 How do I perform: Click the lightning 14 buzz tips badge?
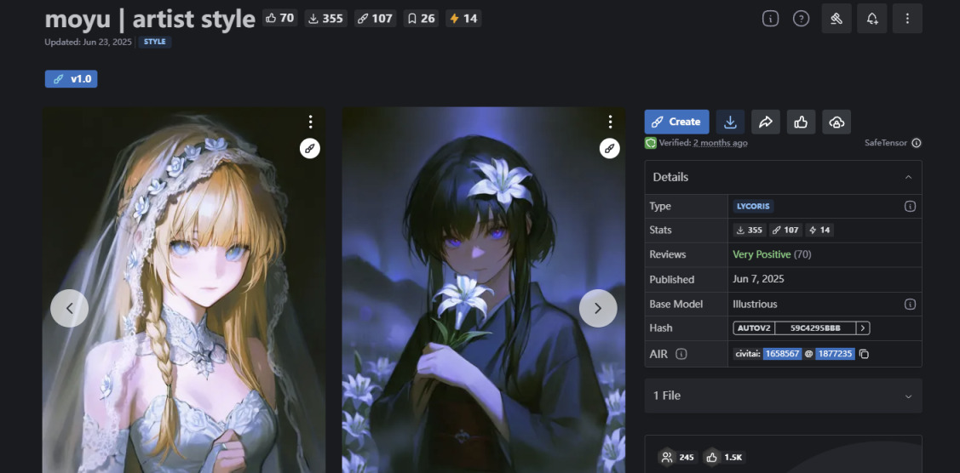(463, 19)
